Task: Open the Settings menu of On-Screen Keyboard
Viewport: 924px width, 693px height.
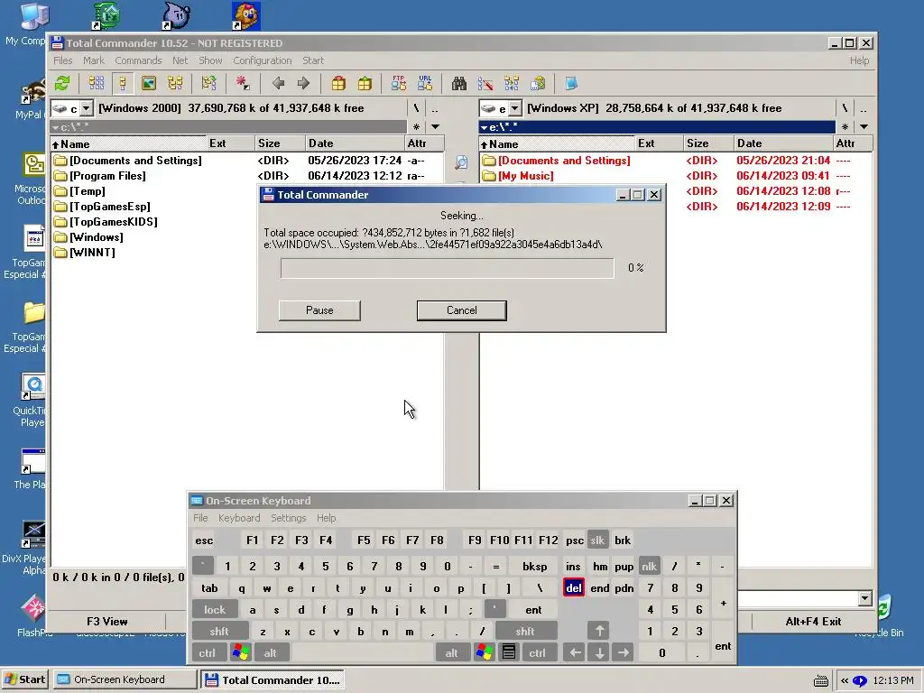Action: click(288, 518)
